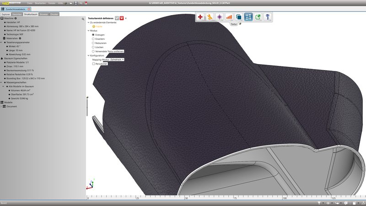Viewport: 366px width, 206px height.
Task: Switch to the Browser tab
Action: pos(44,14)
